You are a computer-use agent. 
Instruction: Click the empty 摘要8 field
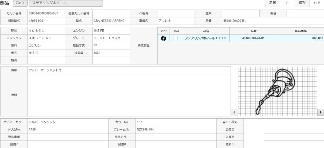pyautogui.click(x=176, y=144)
